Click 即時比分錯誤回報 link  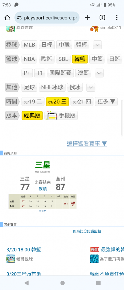(87, 231)
